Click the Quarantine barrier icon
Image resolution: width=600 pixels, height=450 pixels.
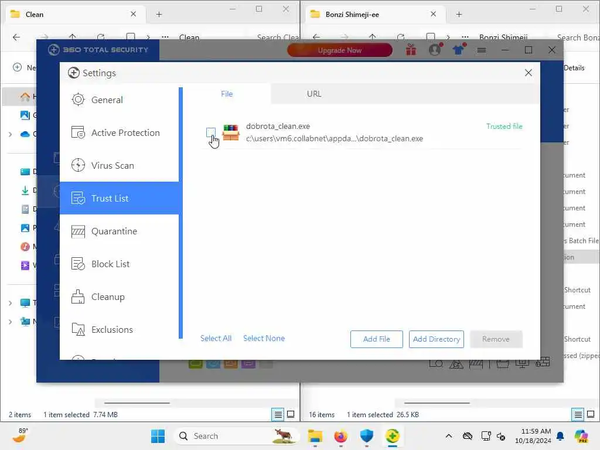(x=78, y=231)
